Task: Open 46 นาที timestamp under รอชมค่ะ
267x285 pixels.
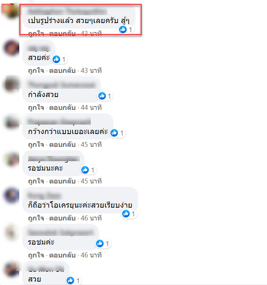Action: click(x=91, y=255)
